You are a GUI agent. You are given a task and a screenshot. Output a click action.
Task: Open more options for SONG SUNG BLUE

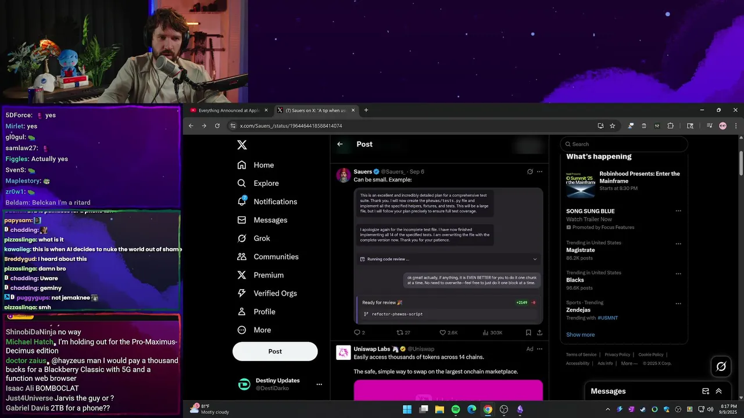[678, 211]
